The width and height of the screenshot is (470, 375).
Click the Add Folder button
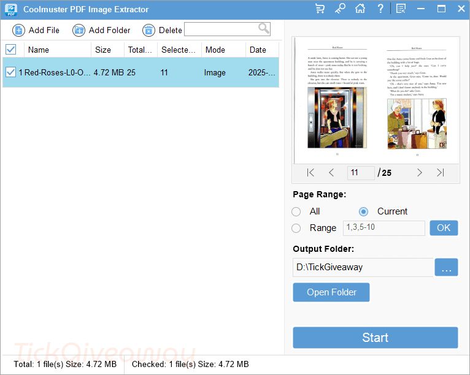tap(101, 30)
